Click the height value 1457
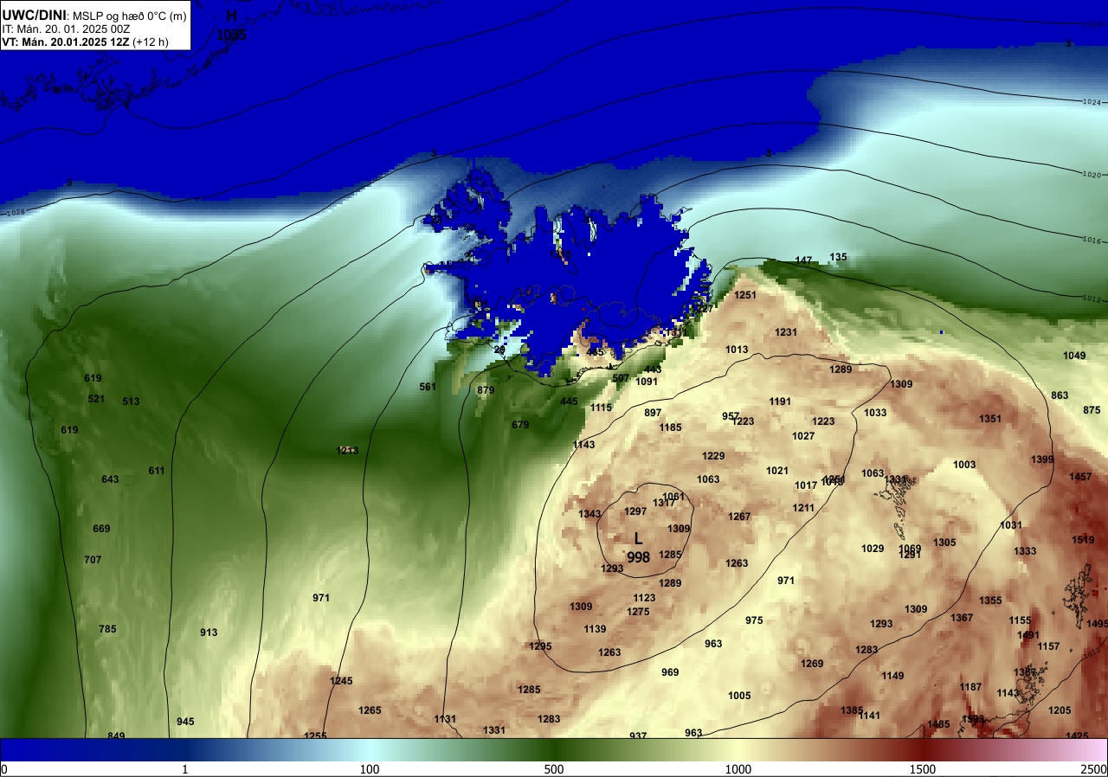 1080,477
